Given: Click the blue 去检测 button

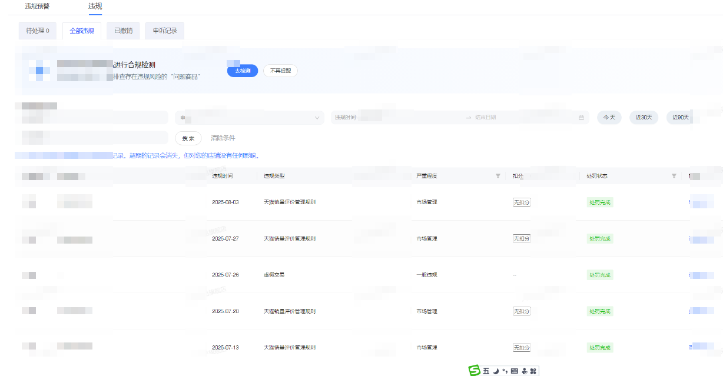Looking at the screenshot, I should click(243, 71).
